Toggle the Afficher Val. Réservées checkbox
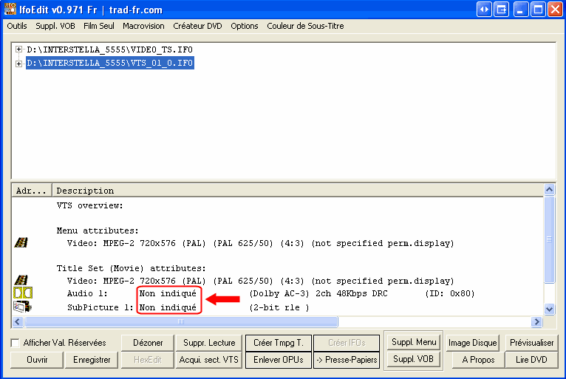The width and height of the screenshot is (566, 379). pyautogui.click(x=16, y=343)
